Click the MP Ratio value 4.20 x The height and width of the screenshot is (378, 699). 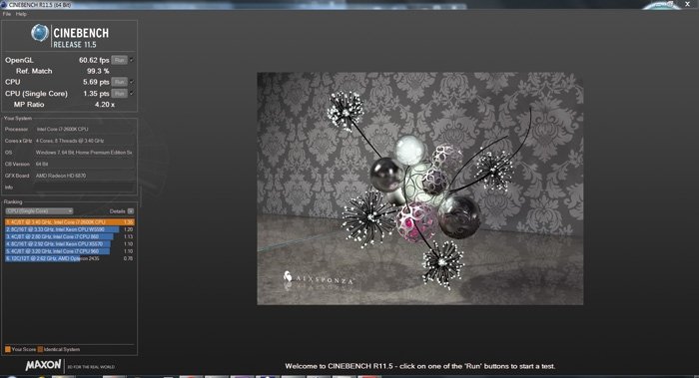click(105, 104)
